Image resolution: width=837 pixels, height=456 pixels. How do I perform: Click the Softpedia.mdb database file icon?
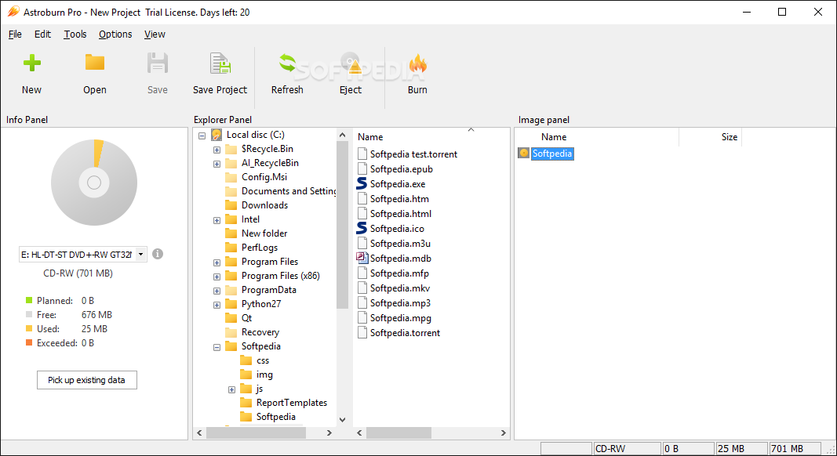click(x=362, y=258)
